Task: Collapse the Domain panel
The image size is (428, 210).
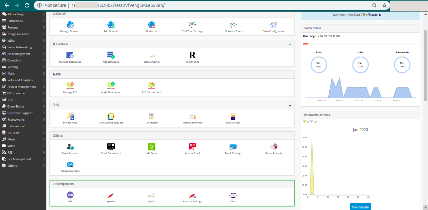Action: point(290,14)
